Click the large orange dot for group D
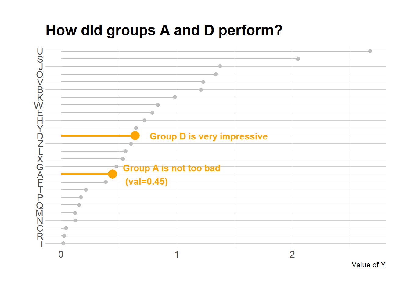Screen dimensions: 410x293 click(135, 136)
